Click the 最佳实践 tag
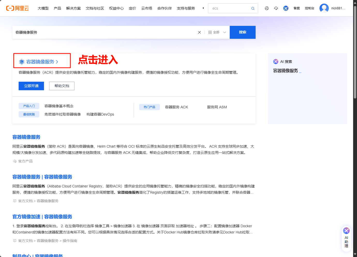Screen dimensions: 357x257 coord(29,114)
